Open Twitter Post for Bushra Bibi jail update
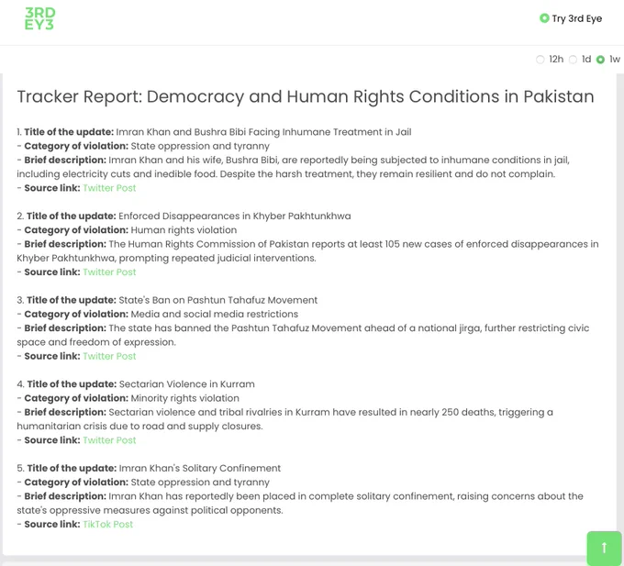Image resolution: width=624 pixels, height=566 pixels. [x=109, y=188]
